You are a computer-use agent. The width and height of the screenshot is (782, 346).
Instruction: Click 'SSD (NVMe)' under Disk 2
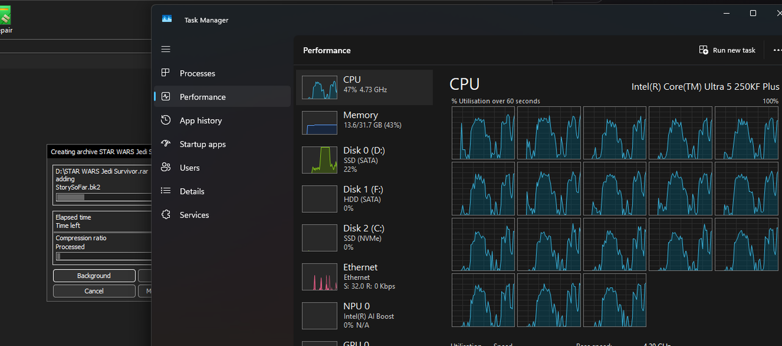362,238
